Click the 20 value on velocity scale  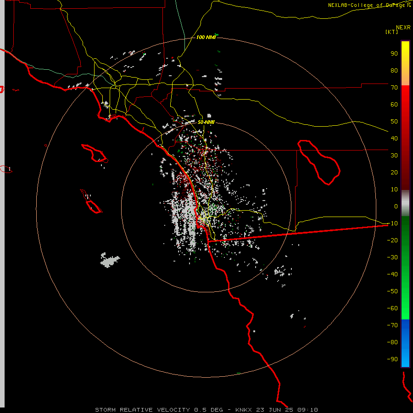(x=394, y=172)
